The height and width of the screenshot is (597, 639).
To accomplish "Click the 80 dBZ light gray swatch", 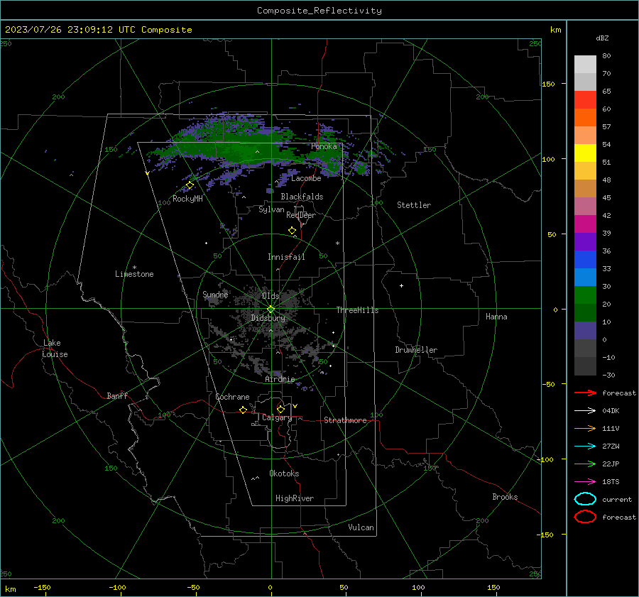I will (x=585, y=64).
